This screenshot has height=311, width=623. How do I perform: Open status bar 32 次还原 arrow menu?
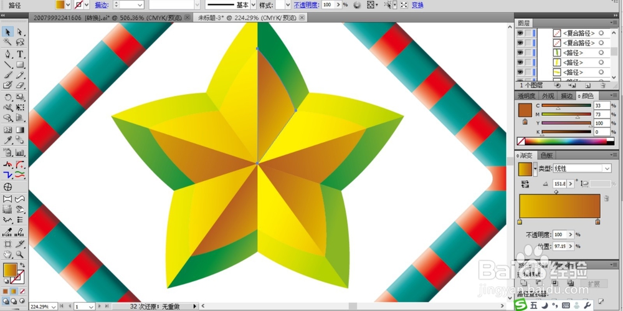[x=194, y=307]
